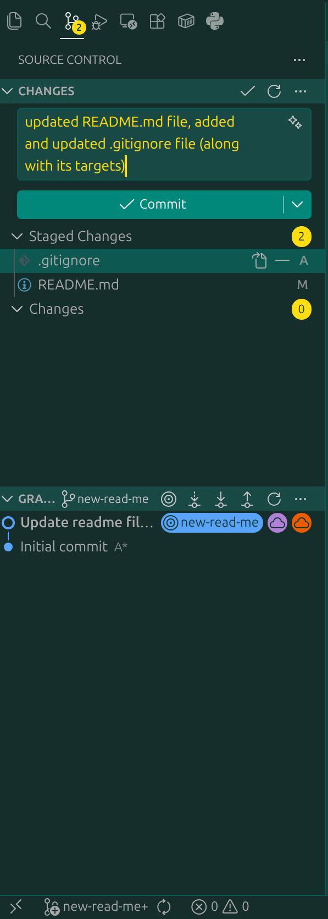The height and width of the screenshot is (919, 328).
Task: Refresh the commit Graph
Action: pos(273,499)
